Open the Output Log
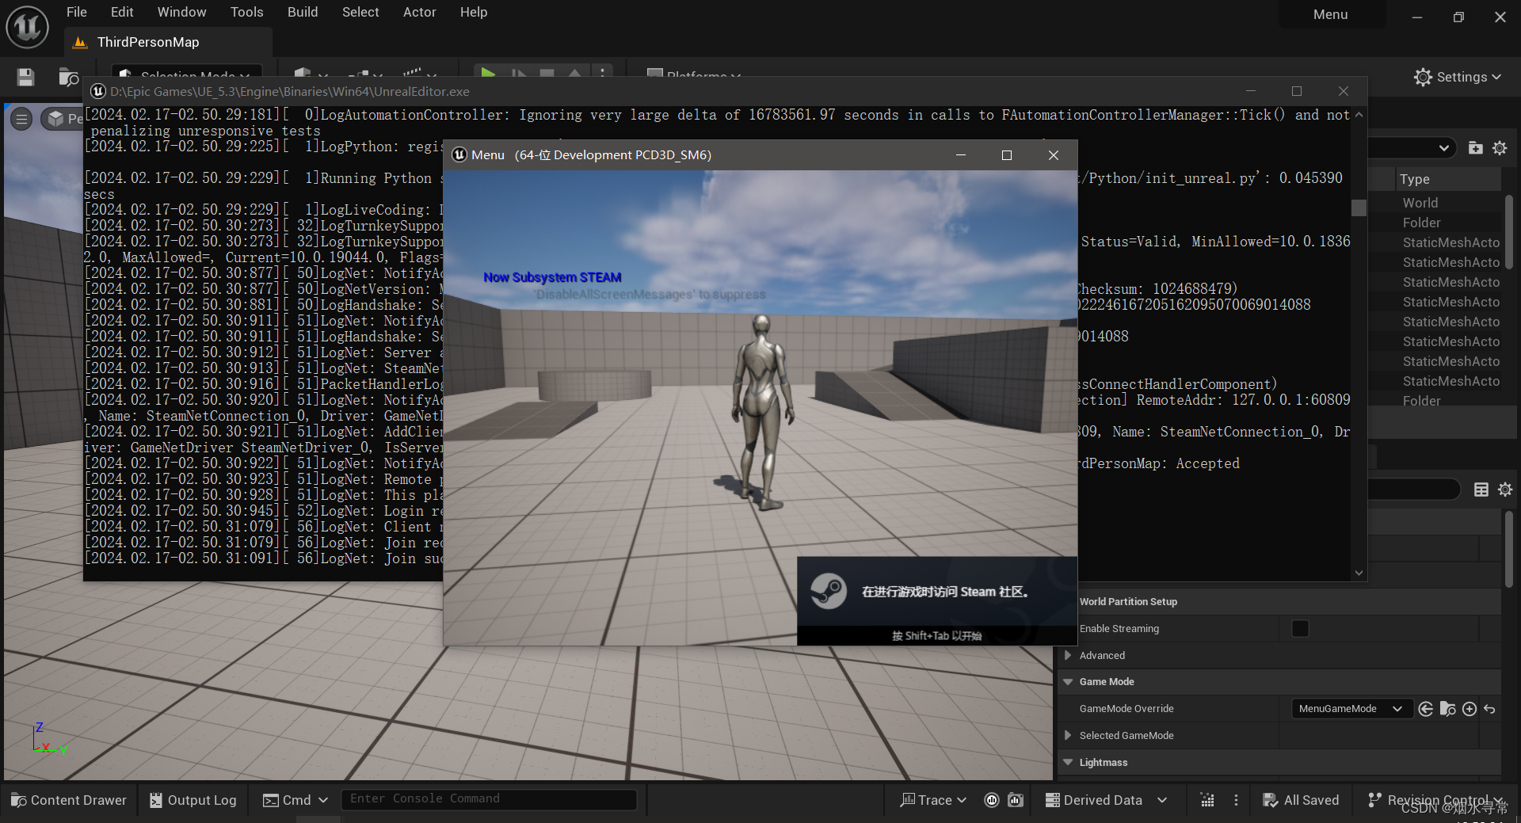The image size is (1521, 823). click(193, 800)
